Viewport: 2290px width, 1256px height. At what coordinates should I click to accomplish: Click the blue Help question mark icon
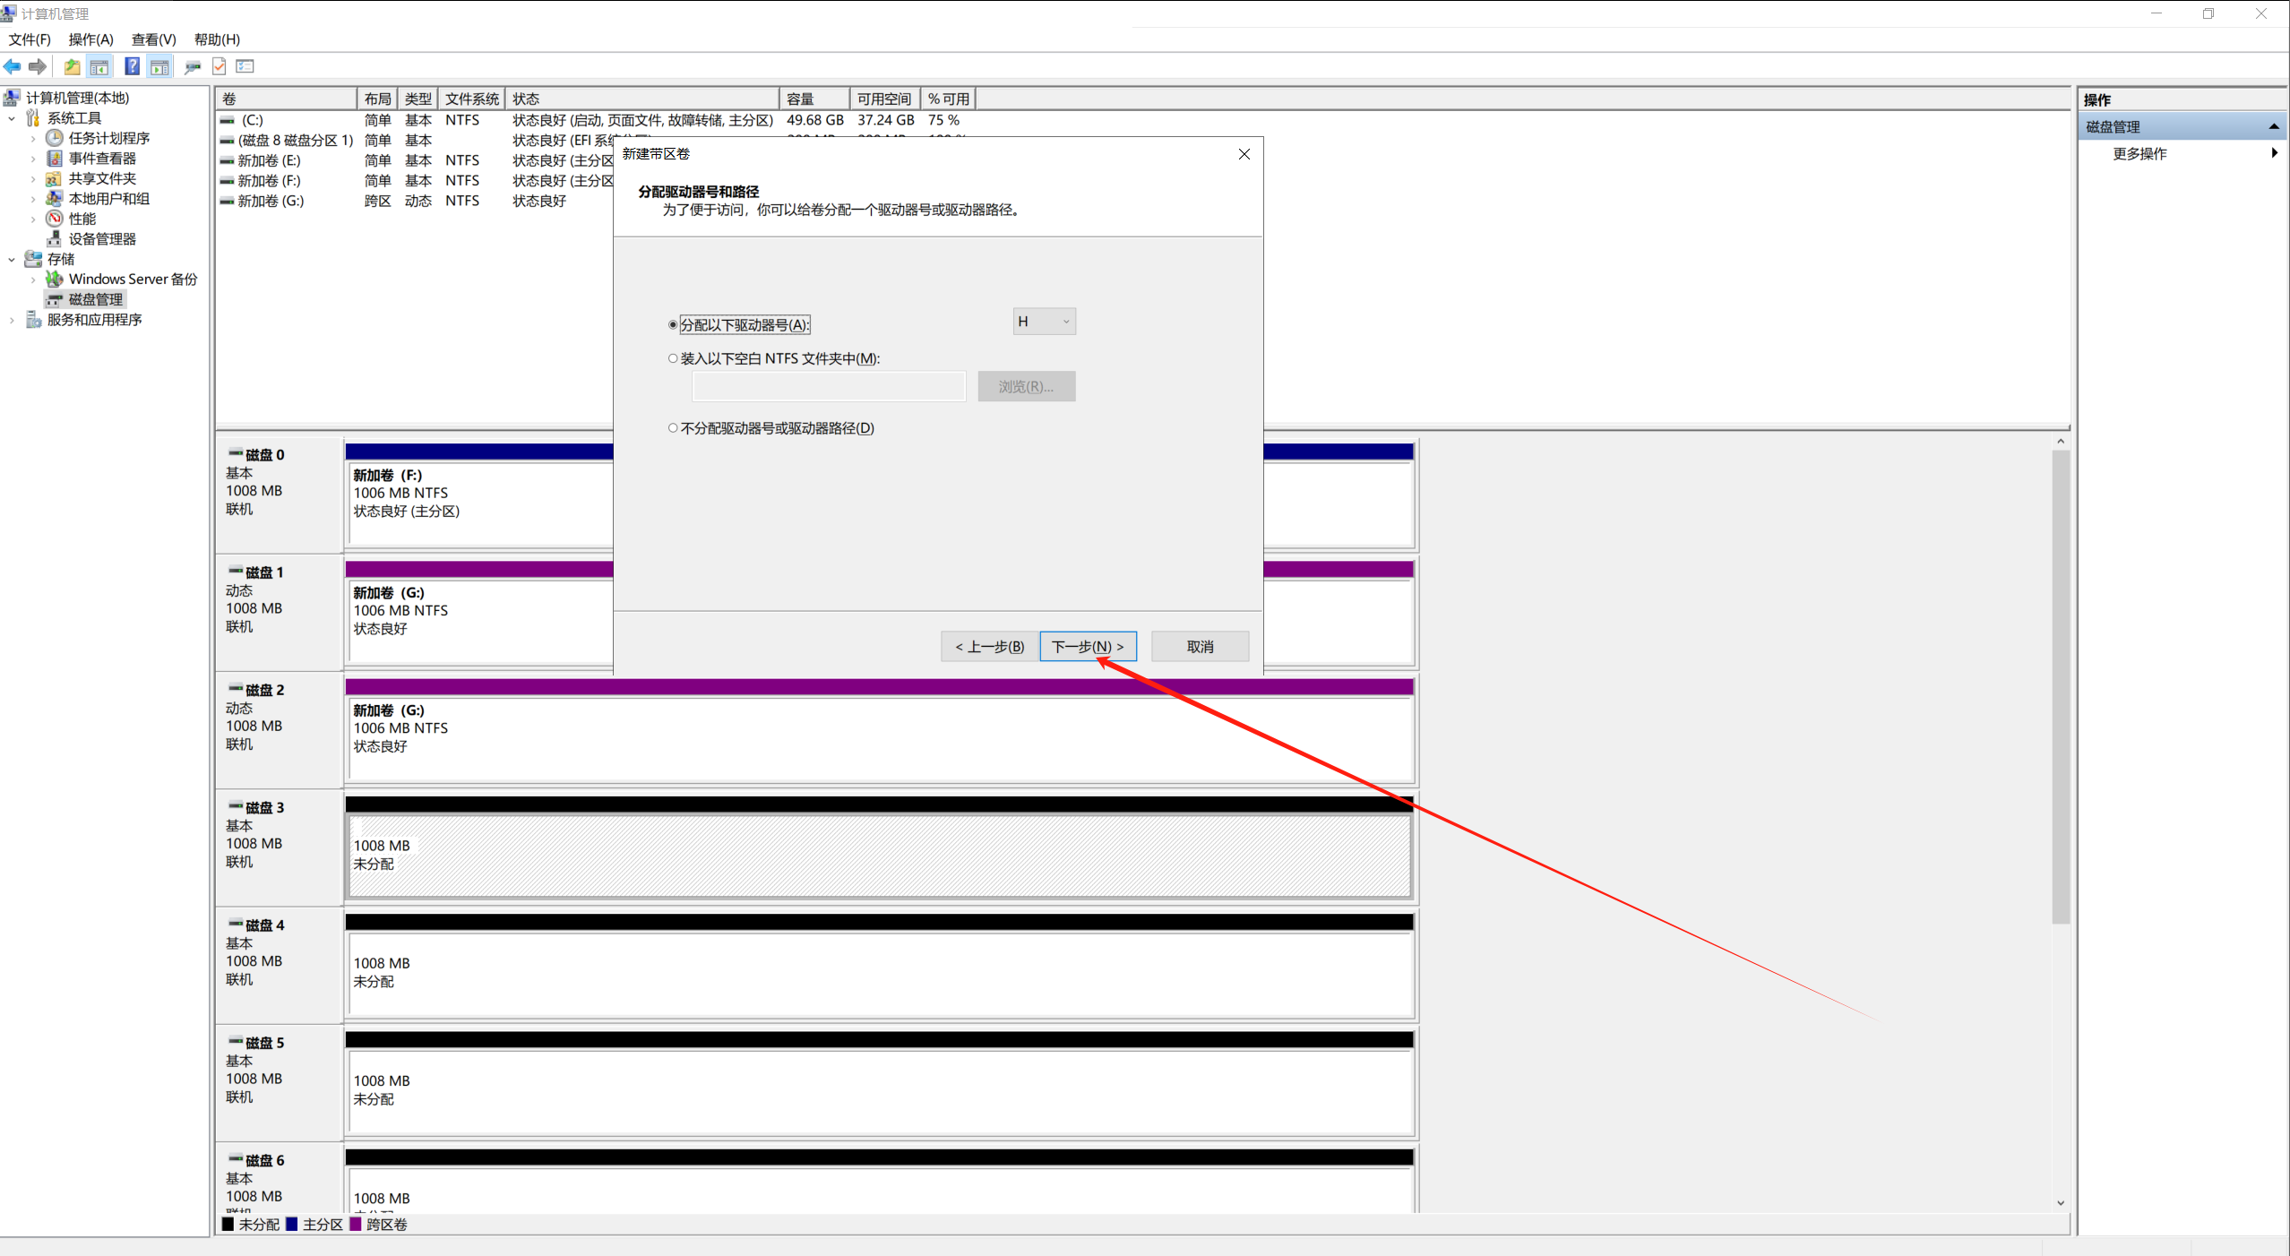click(132, 66)
